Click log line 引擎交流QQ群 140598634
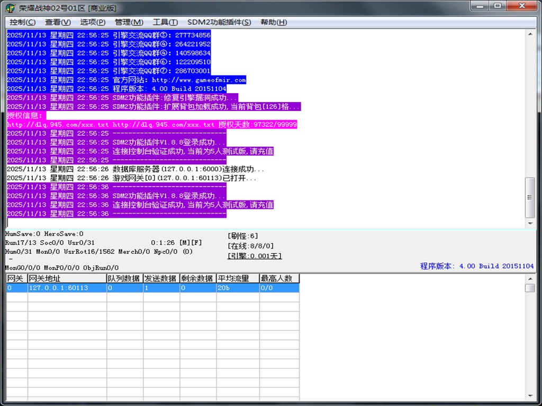 click(109, 53)
